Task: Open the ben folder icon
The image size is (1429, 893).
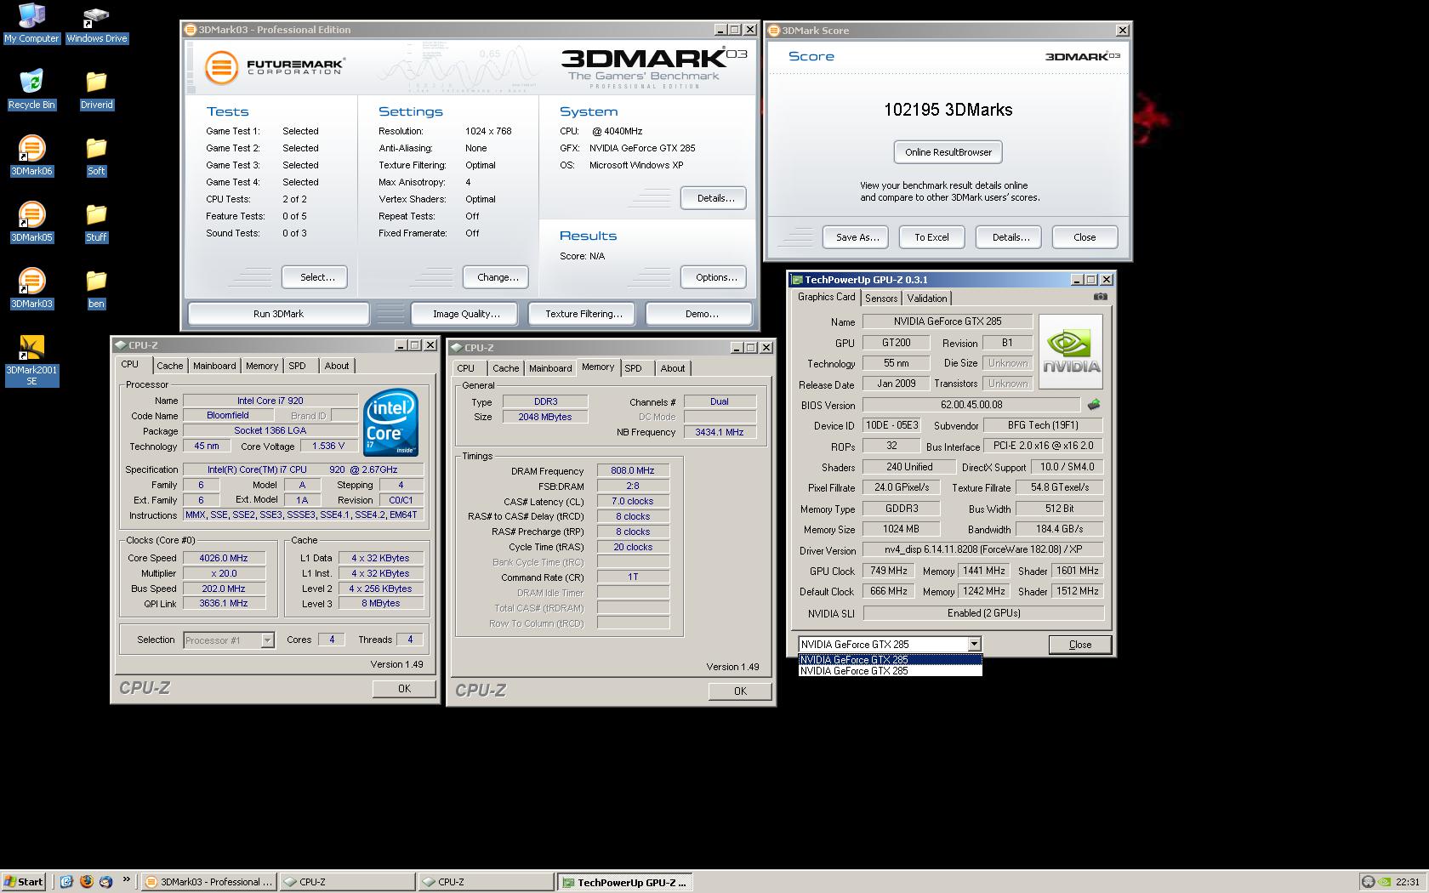Action: coord(96,288)
